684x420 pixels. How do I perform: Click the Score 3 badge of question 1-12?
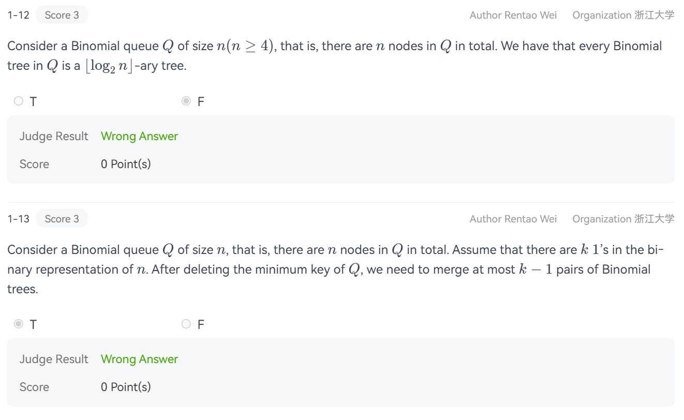coord(62,15)
